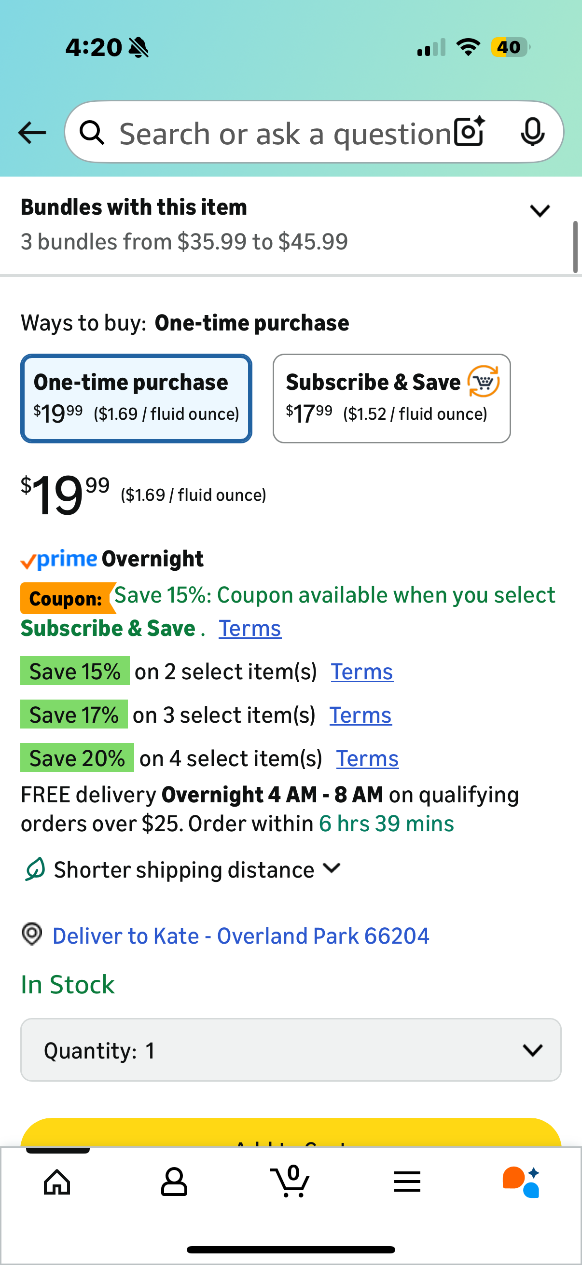Tap the back arrow icon
582x1265 pixels.
pos(32,133)
